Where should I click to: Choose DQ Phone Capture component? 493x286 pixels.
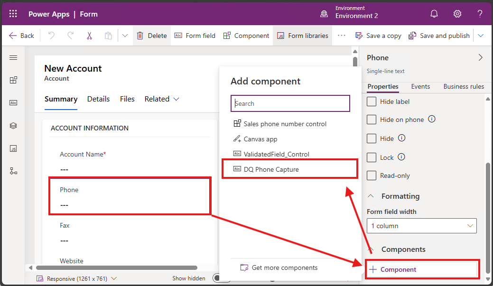point(290,169)
